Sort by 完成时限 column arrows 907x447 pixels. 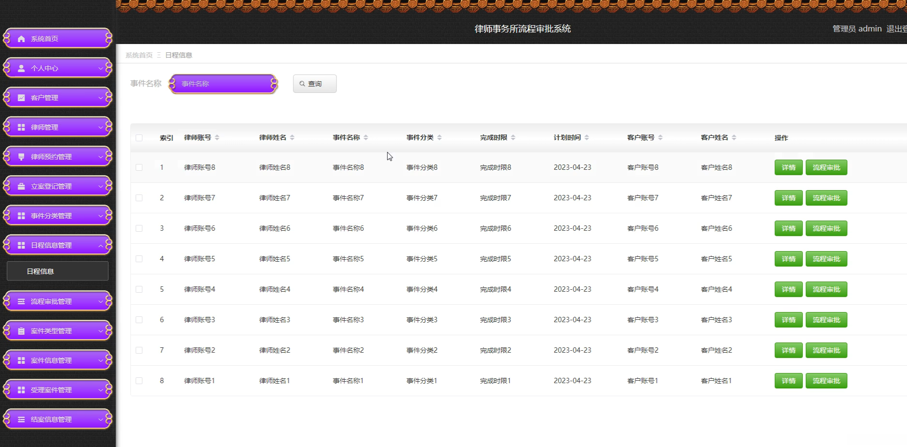[x=513, y=138]
